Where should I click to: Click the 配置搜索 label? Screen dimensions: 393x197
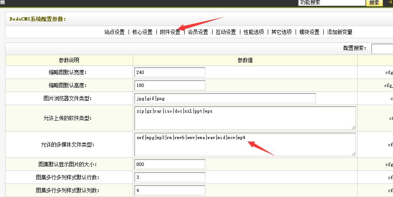(355, 48)
